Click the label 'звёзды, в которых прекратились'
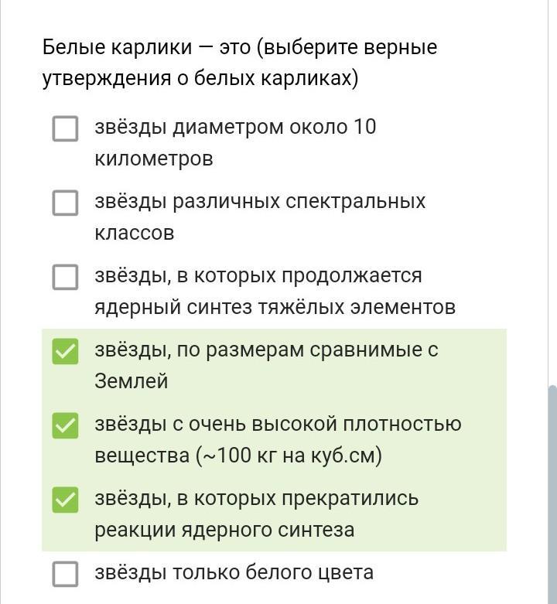This screenshot has width=557, height=604. click(256, 498)
